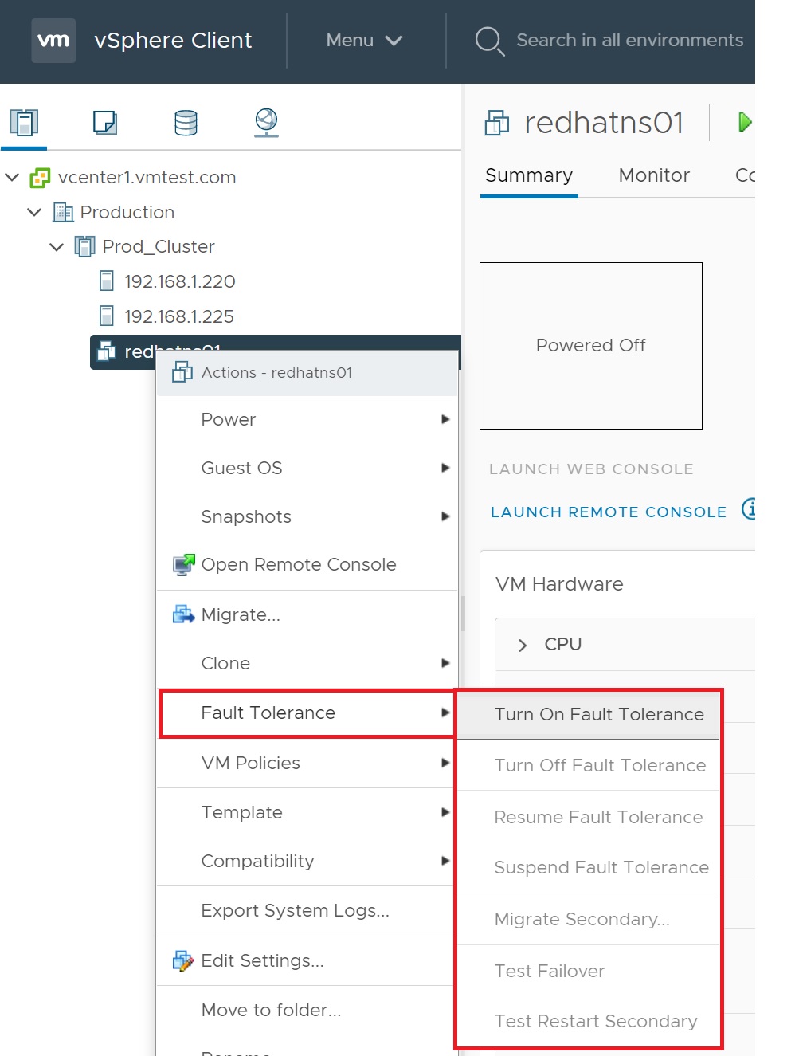Collapse the Production datacenter node
This screenshot has height=1056, width=799.
[x=34, y=212]
